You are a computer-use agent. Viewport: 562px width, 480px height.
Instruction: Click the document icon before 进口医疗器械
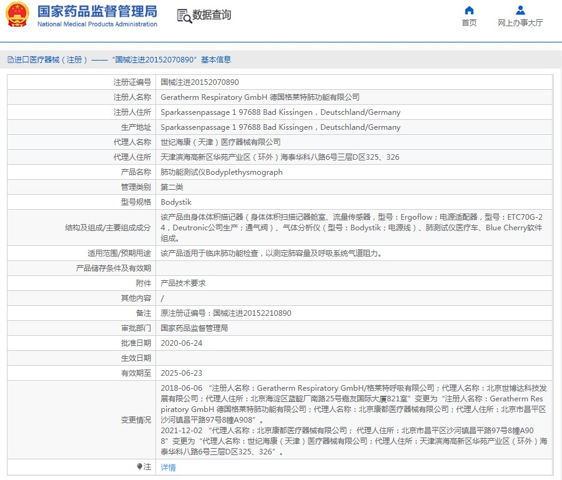coord(10,60)
